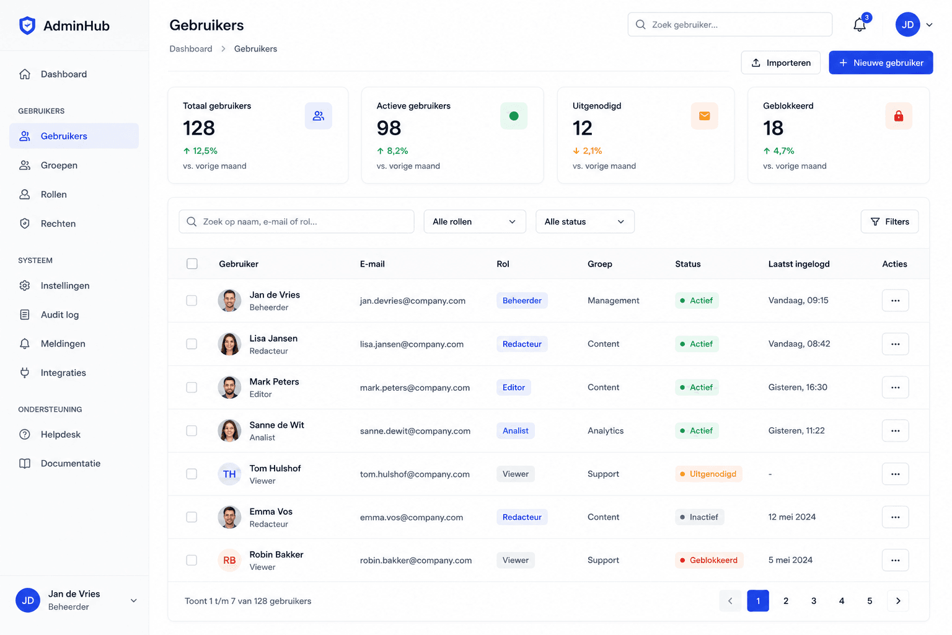Click the Geblokkeerd red lock icon

coord(899,116)
